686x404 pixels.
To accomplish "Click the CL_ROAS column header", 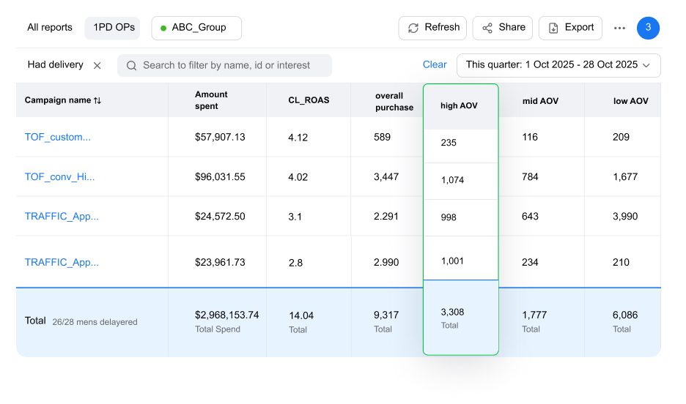I will (x=309, y=100).
